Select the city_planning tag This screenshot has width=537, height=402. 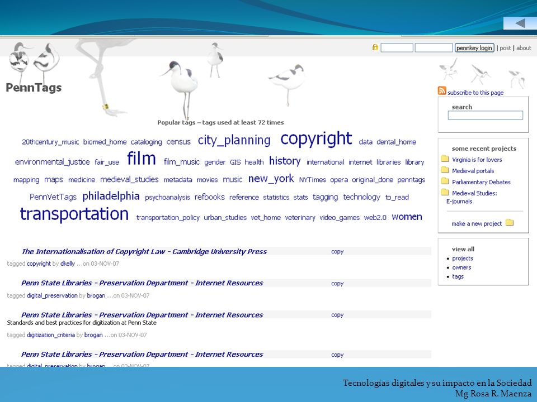click(x=234, y=140)
